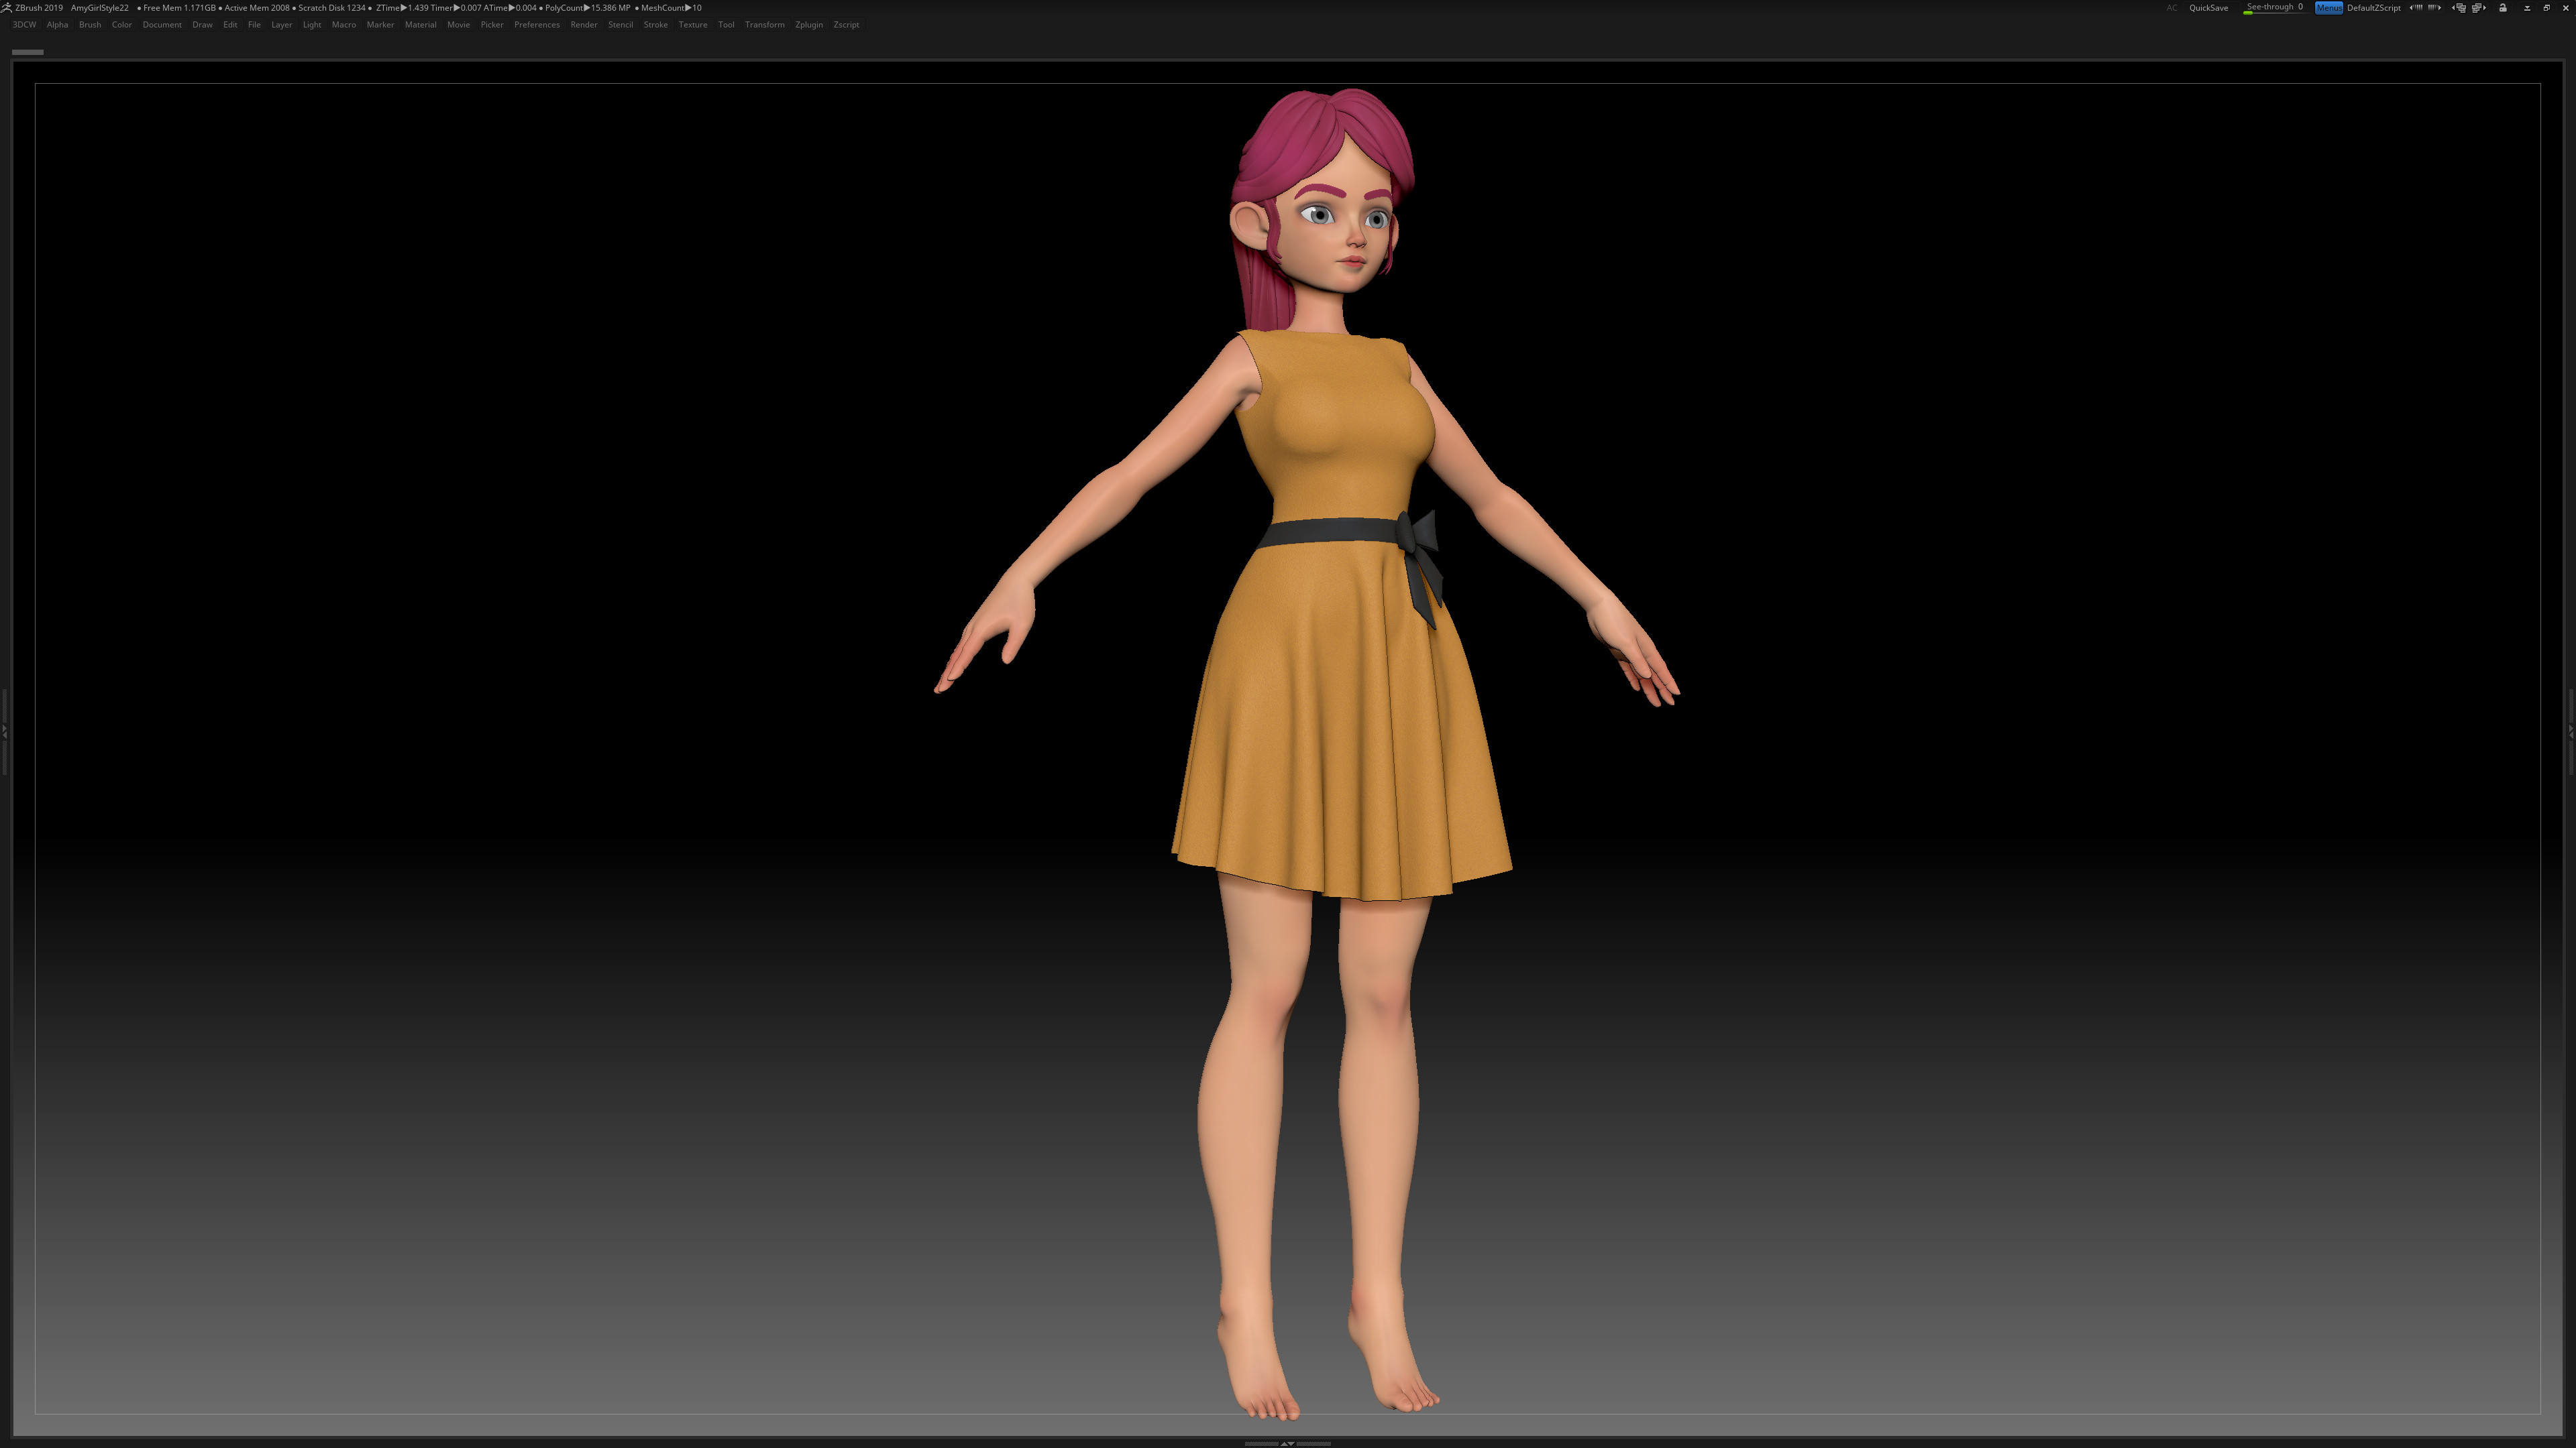Load previous user interface colors arrow
Screen dimensions: 2576x1448
(x=2416, y=8)
